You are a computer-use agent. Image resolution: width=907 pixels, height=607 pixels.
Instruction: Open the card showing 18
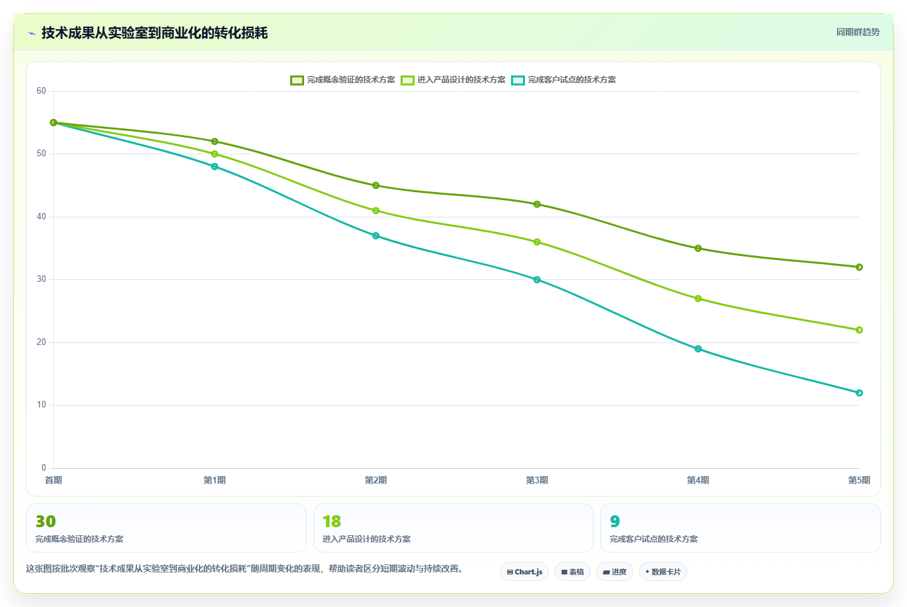pyautogui.click(x=453, y=528)
